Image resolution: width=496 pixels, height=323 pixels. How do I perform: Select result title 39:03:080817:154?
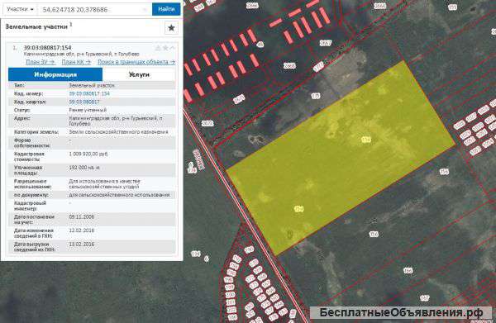[47, 48]
